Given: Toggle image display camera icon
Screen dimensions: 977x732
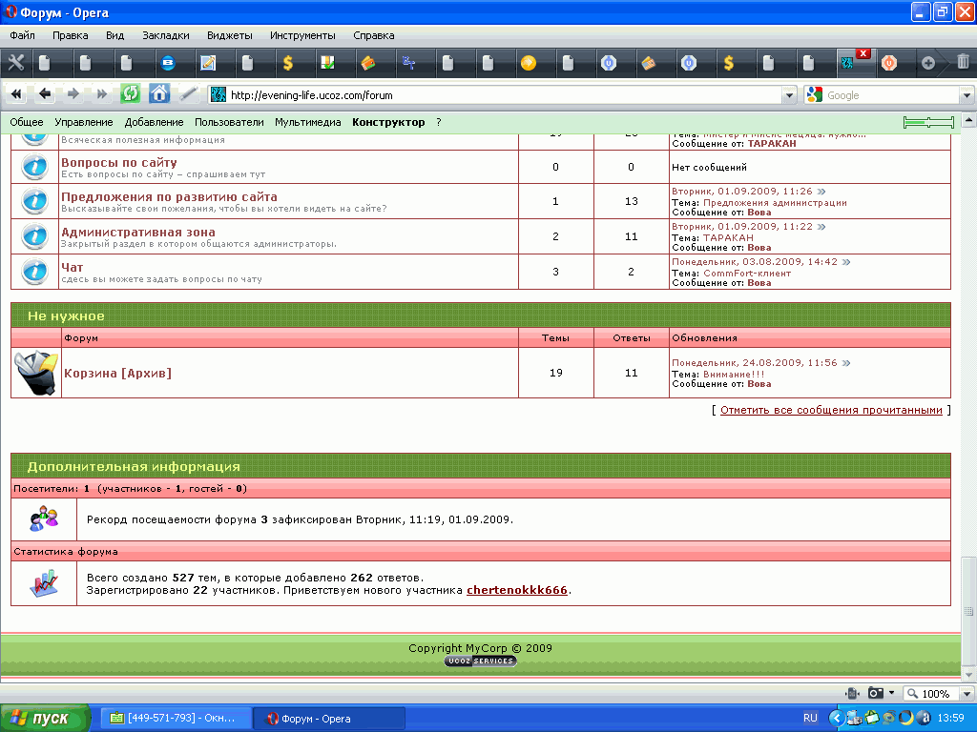Looking at the screenshot, I should pos(876,694).
